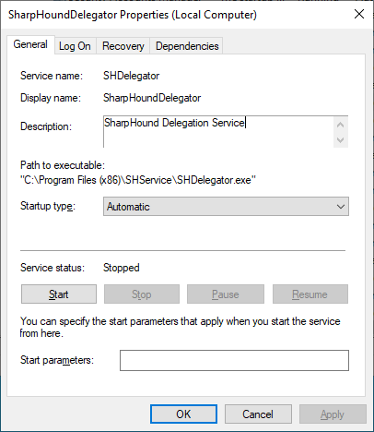374x432 pixels.
Task: Close the SharpHoundDelegator Properties dialog
Action: click(x=359, y=14)
